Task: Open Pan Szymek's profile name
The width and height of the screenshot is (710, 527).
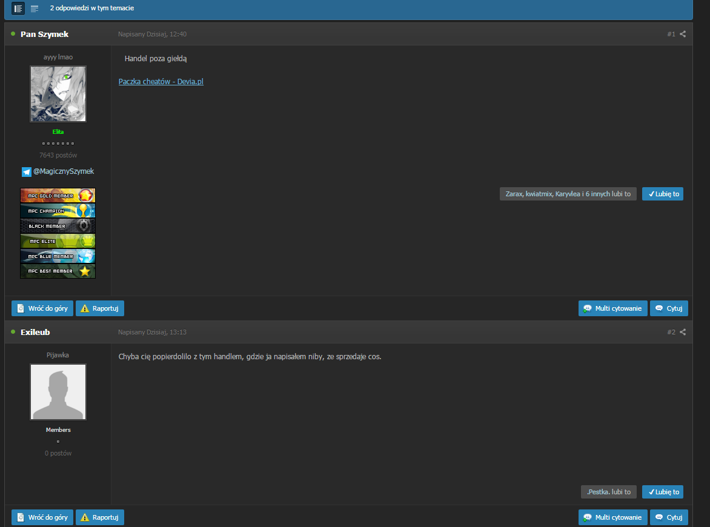Action: coord(44,34)
